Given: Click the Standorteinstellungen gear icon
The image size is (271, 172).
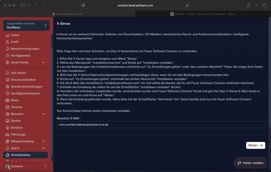Looking at the screenshot, I should [x=7, y=87].
